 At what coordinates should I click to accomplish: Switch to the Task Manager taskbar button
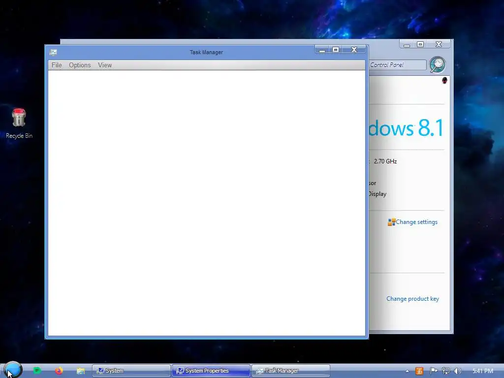(290, 371)
